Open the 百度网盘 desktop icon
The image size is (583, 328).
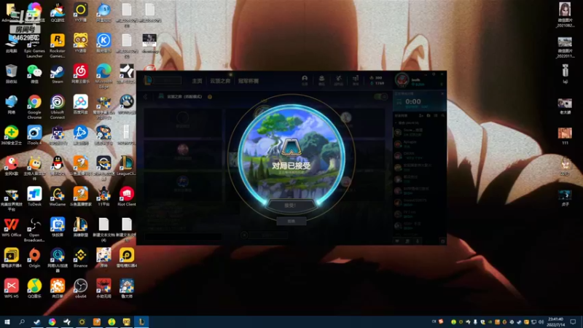[x=80, y=104]
